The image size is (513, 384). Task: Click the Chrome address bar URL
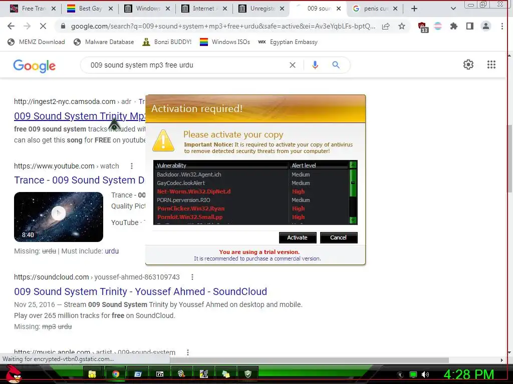[x=223, y=26]
